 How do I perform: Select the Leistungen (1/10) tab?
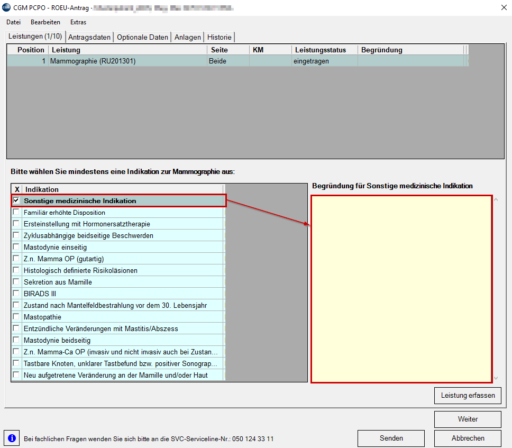click(x=35, y=36)
